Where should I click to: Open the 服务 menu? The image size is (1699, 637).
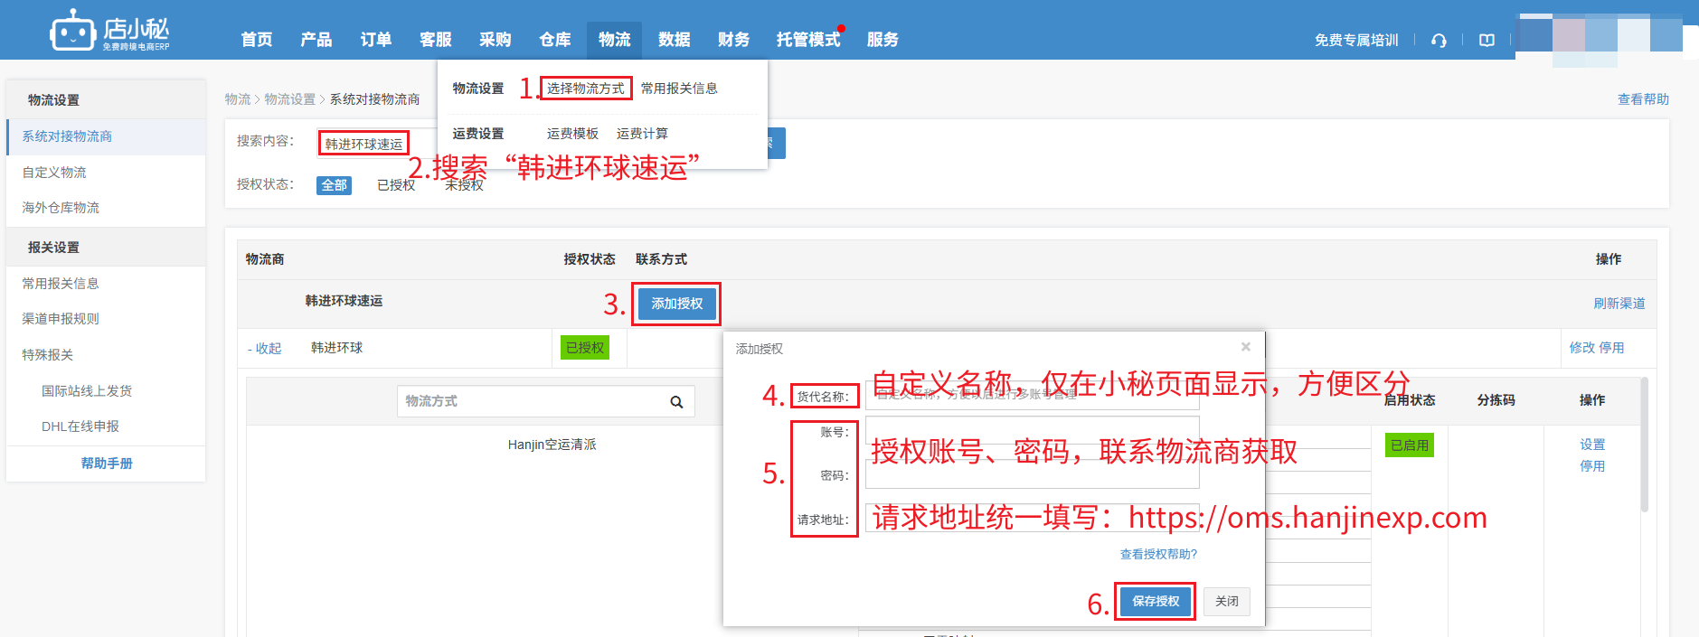tap(883, 40)
